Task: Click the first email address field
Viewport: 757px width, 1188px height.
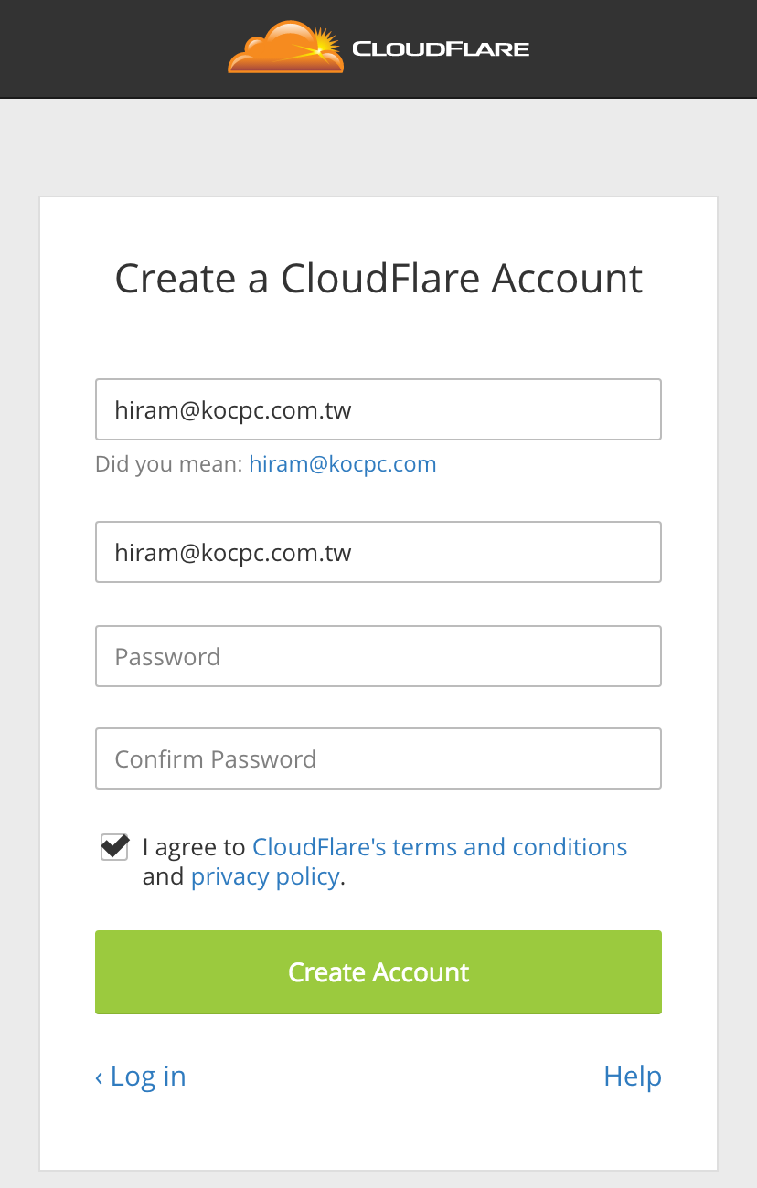Action: [378, 409]
